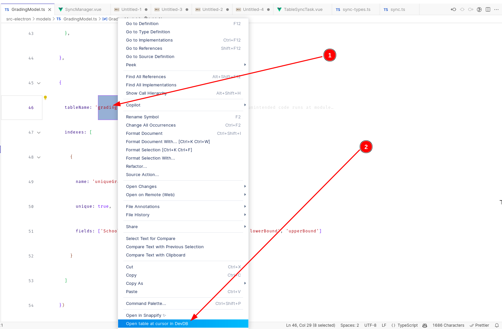Open Copilot status icon in status bar
502x329 pixels.
[425, 325]
